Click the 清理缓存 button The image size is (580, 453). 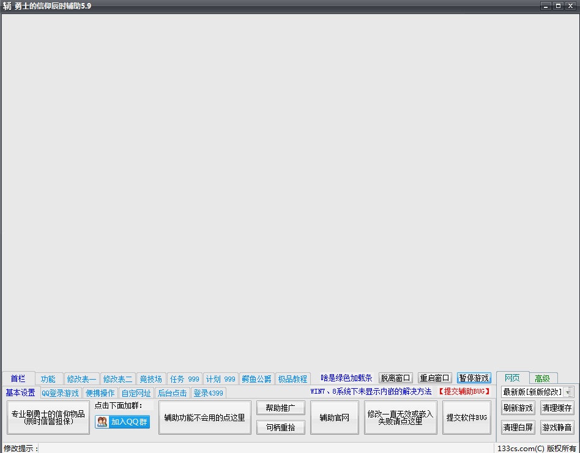tap(557, 408)
